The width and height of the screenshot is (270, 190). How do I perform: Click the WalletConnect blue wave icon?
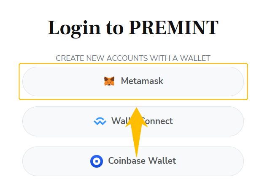(x=100, y=121)
